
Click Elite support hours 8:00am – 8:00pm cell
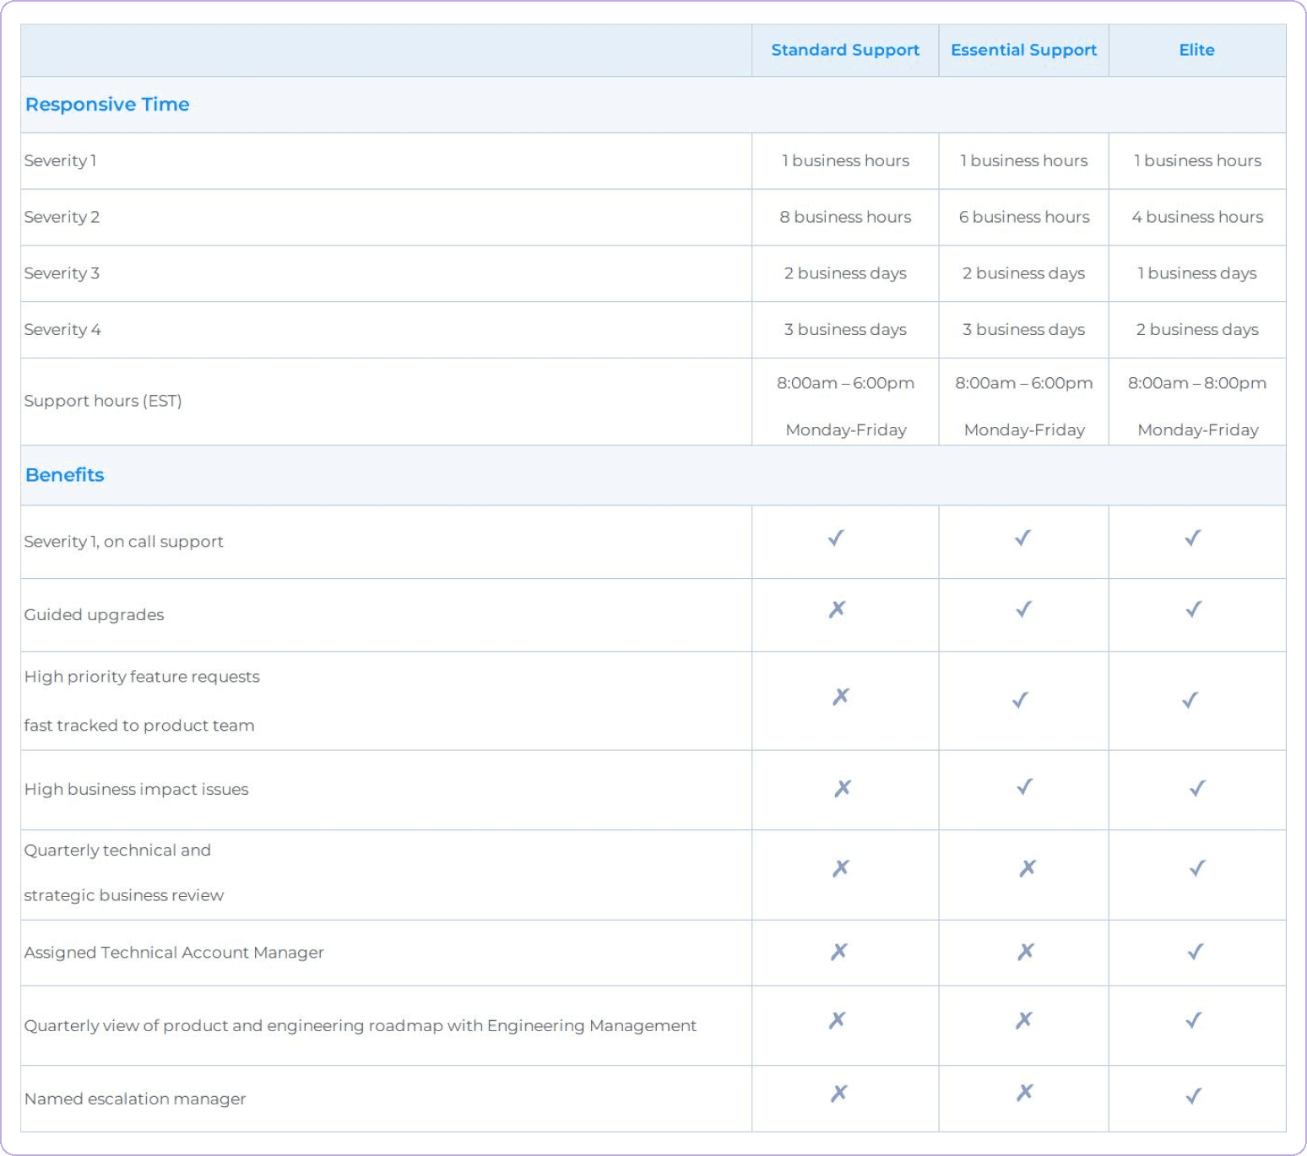pyautogui.click(x=1197, y=383)
